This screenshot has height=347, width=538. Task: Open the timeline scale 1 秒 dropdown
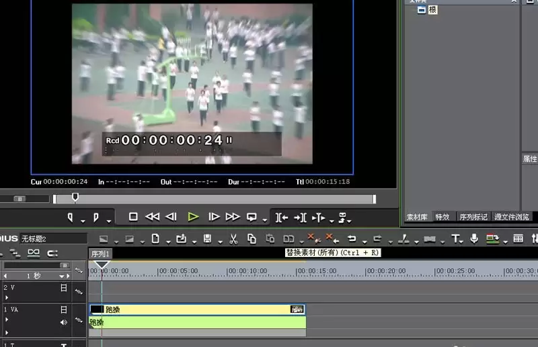tap(62, 276)
